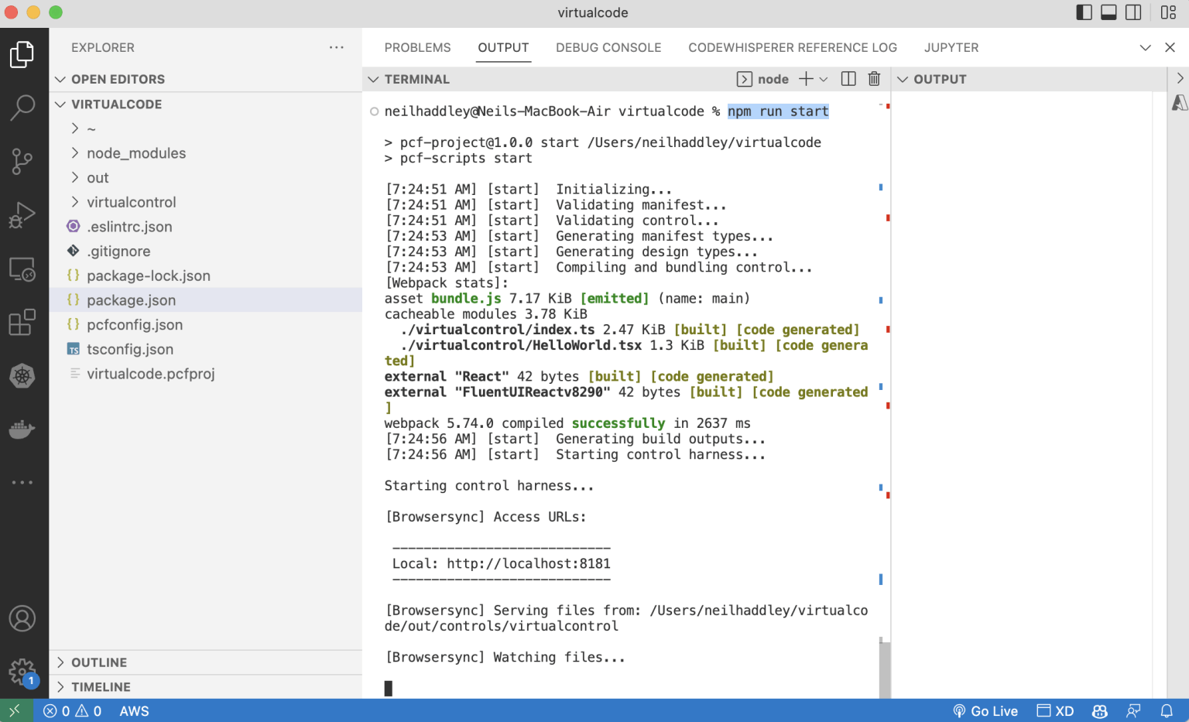
Task: Open the Extensions view
Action: pos(22,322)
